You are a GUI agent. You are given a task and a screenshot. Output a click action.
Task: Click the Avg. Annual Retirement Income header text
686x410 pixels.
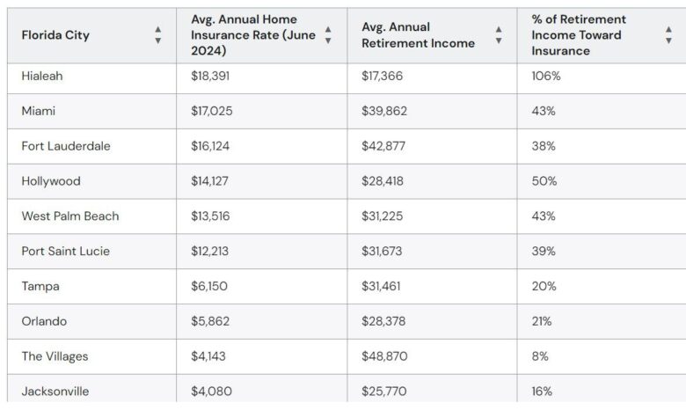point(418,35)
